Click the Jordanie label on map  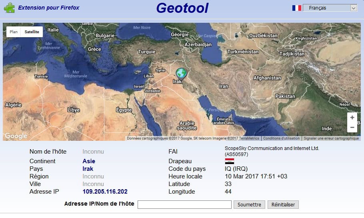[152, 90]
